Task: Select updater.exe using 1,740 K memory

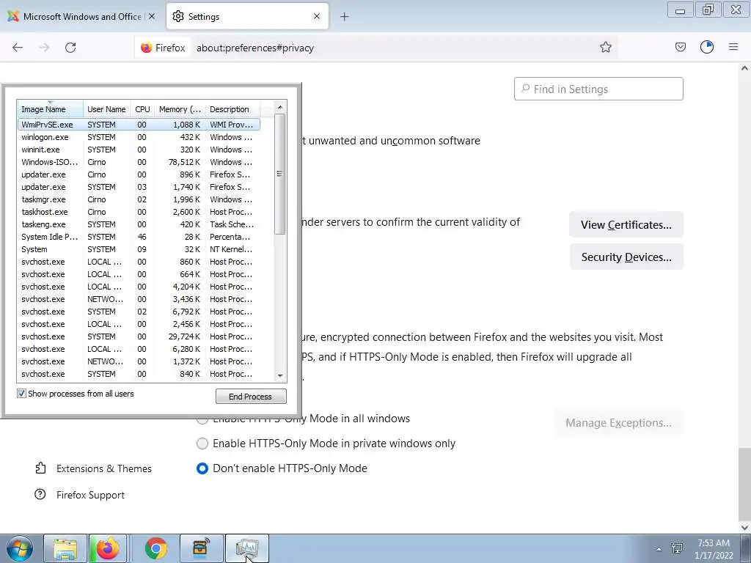Action: coord(139,187)
